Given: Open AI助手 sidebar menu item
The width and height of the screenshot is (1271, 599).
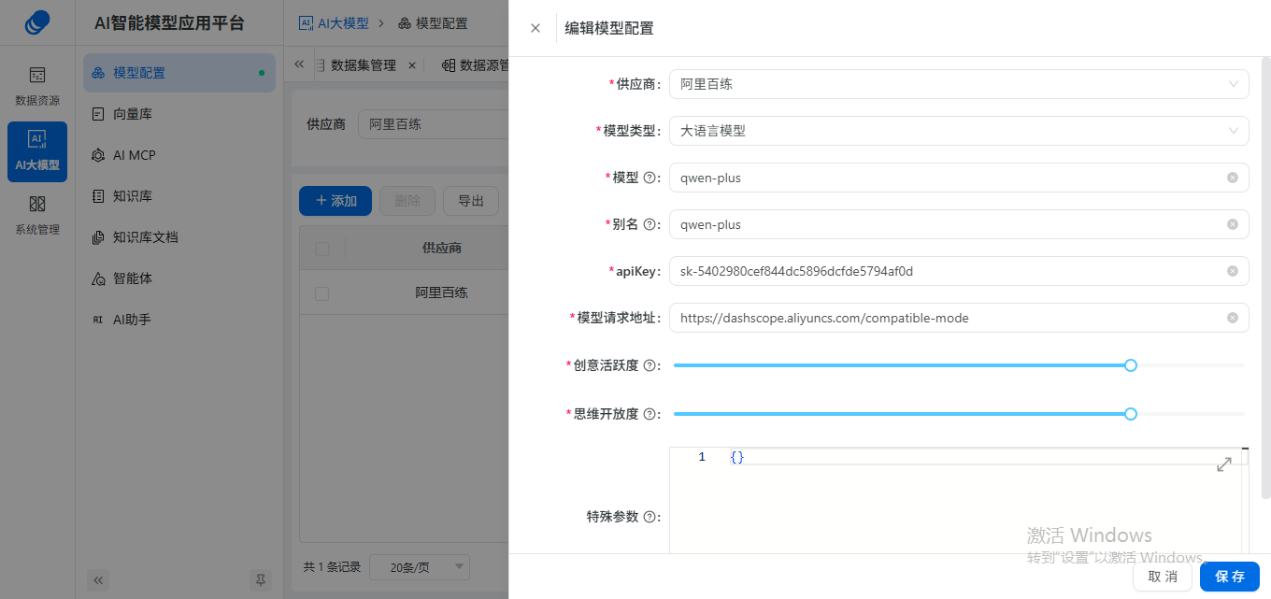Looking at the screenshot, I should tap(179, 320).
